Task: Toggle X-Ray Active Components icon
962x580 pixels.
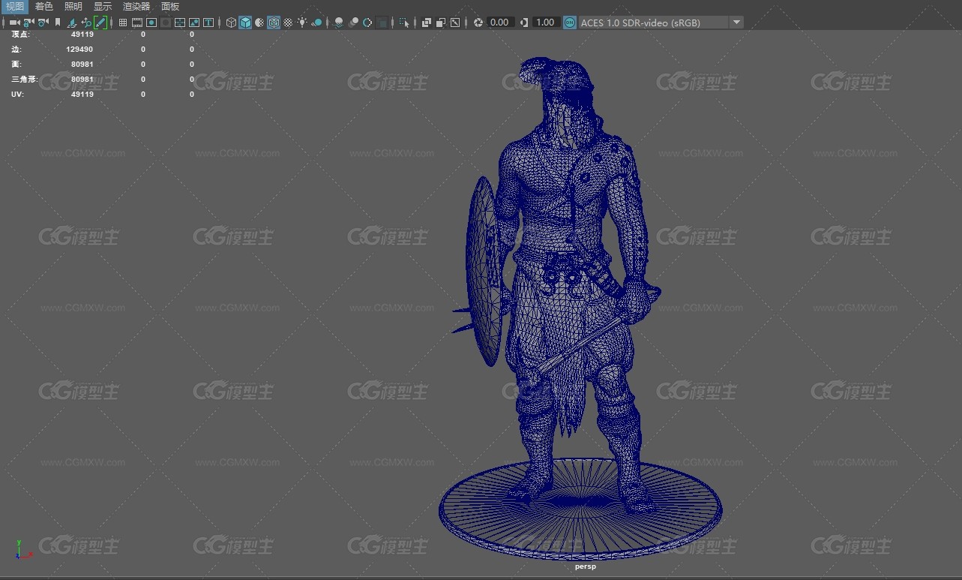Action: [441, 23]
